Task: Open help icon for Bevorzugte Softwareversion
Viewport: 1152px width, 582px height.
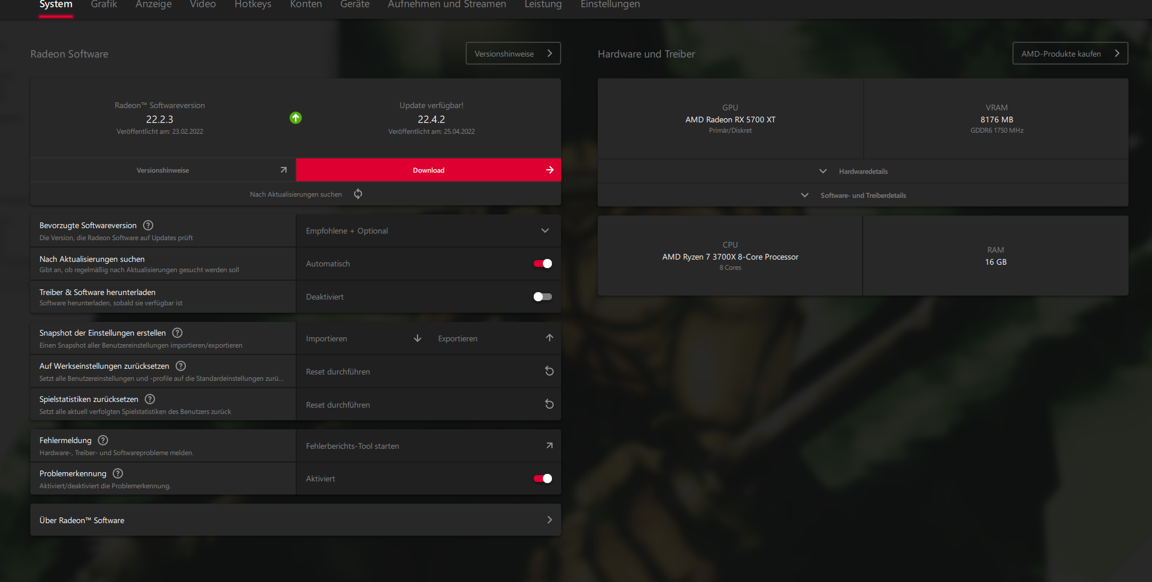Action: (x=148, y=225)
